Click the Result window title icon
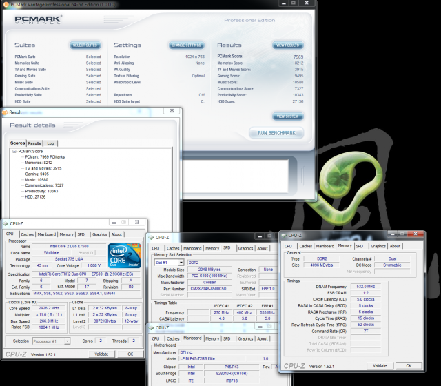 (5, 112)
